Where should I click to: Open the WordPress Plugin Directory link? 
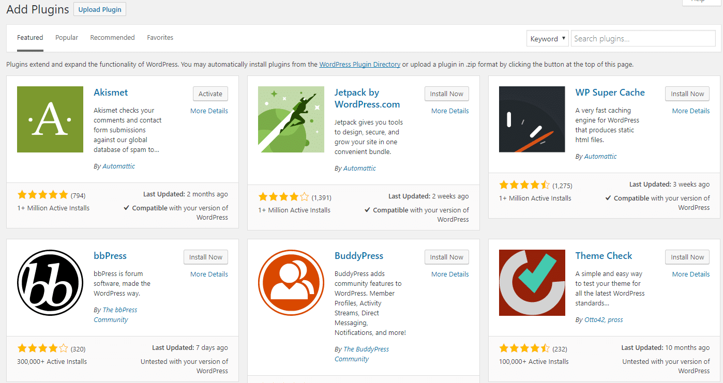[359, 64]
